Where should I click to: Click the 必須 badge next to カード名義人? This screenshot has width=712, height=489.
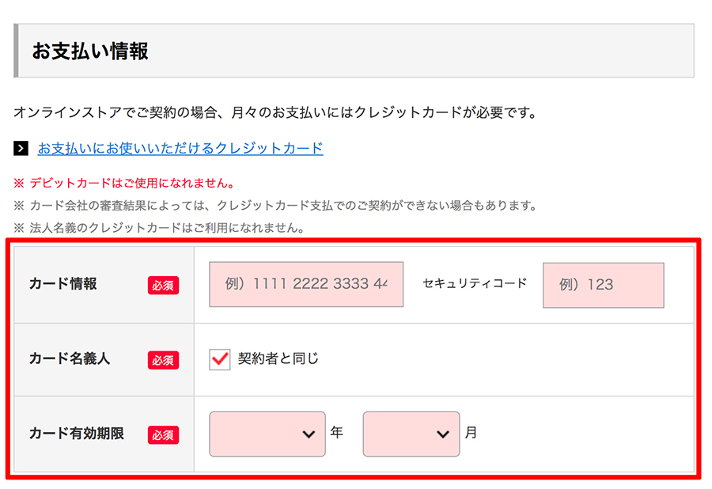(163, 359)
